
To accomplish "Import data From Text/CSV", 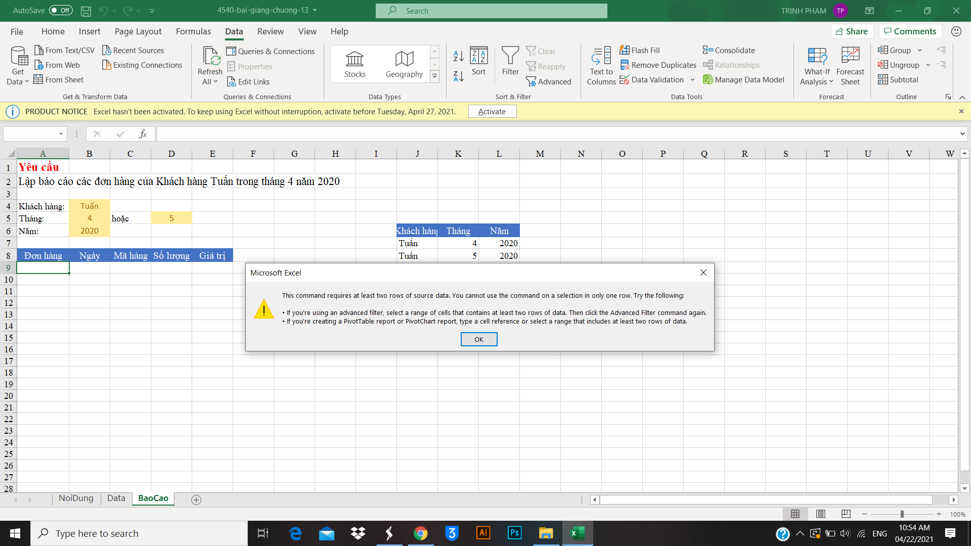I will pyautogui.click(x=64, y=50).
